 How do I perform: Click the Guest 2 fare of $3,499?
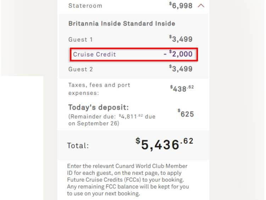181,68
